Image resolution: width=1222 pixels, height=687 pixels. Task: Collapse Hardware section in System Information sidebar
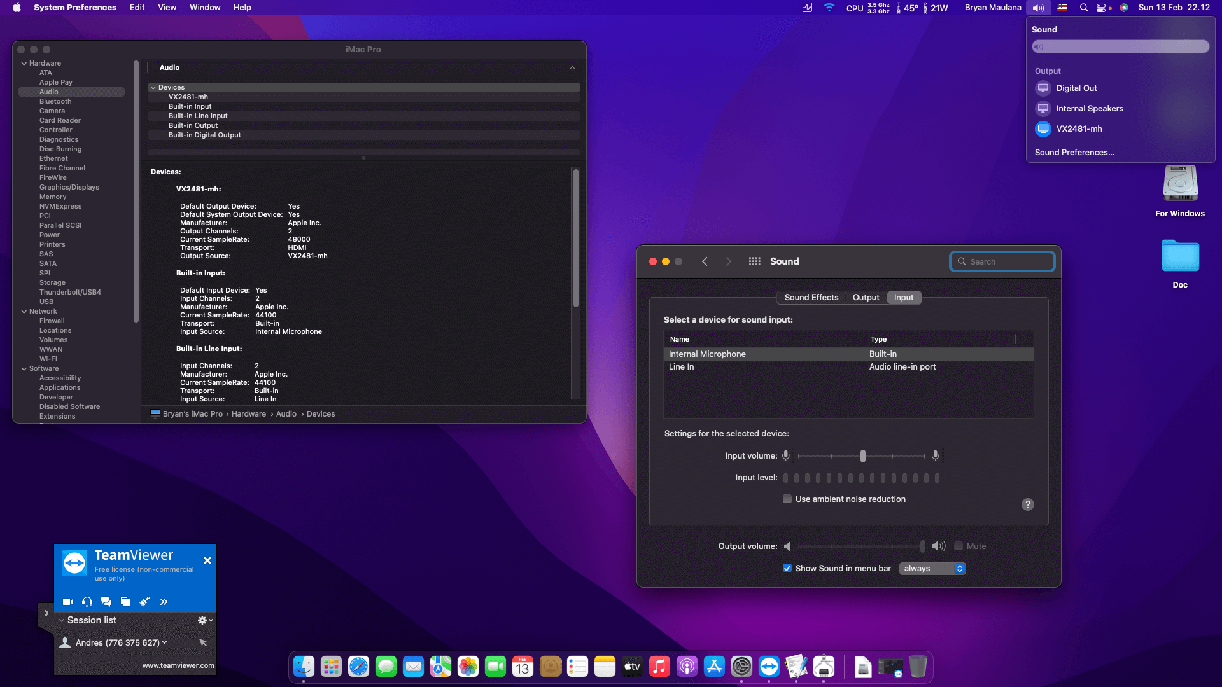(24, 64)
